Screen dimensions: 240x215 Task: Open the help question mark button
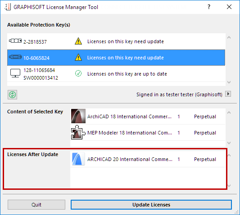click(x=209, y=7)
